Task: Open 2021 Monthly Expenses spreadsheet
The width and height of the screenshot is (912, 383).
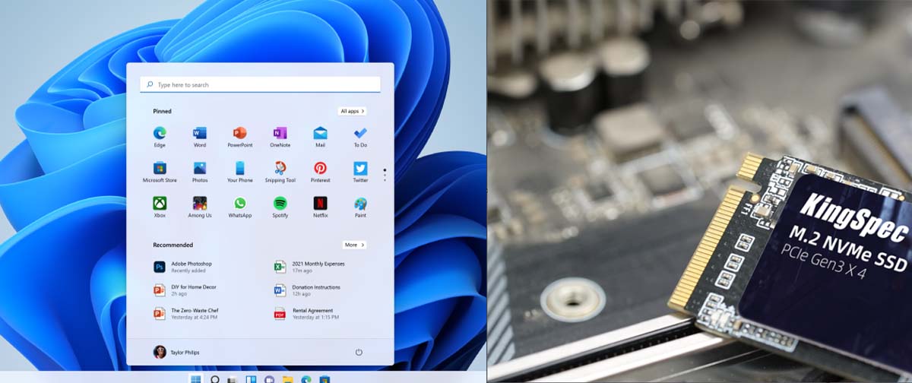Action: click(x=309, y=267)
